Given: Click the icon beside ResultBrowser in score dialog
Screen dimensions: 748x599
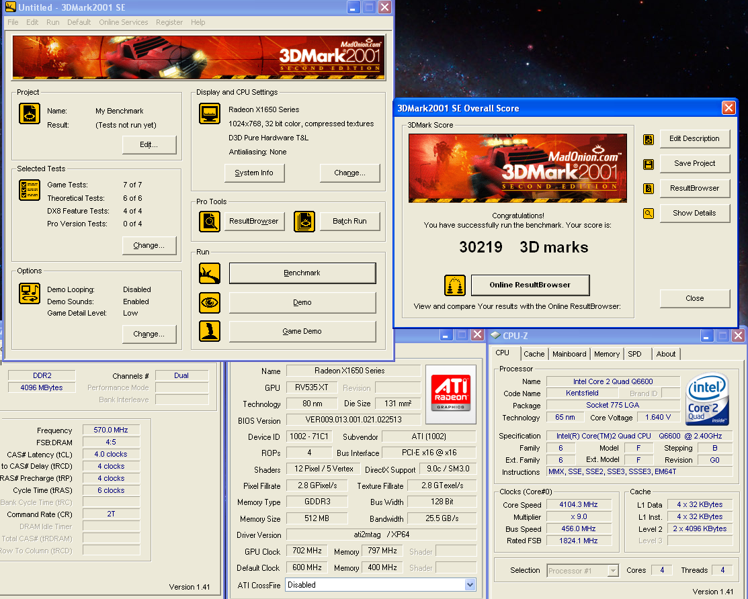Looking at the screenshot, I should click(649, 189).
